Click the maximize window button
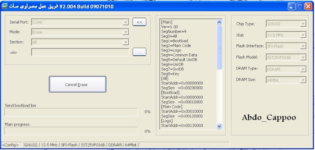The height and width of the screenshot is (150, 315). 300,7
